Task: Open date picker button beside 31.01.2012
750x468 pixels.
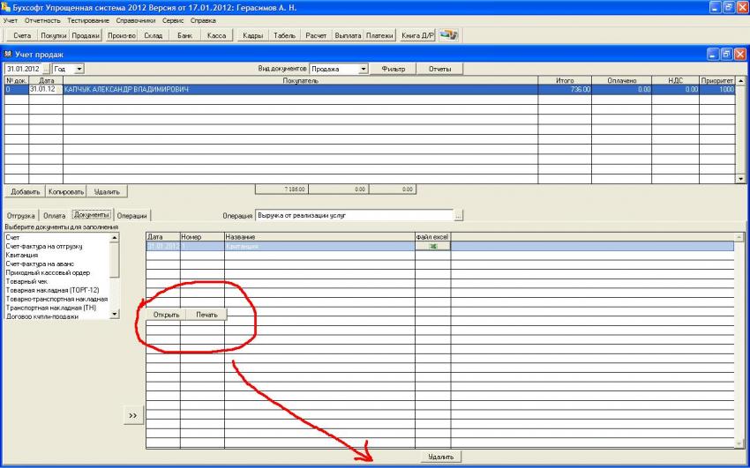Action: [x=47, y=69]
